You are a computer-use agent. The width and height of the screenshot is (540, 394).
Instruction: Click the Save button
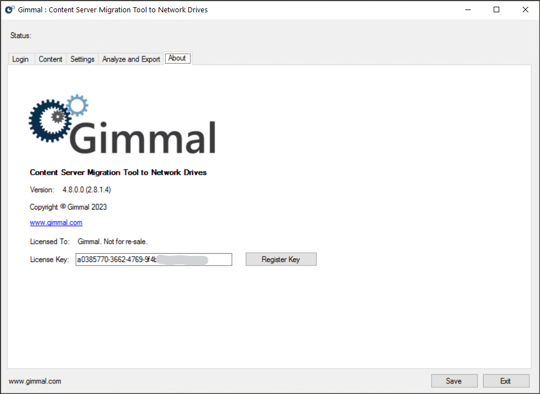[x=454, y=381]
